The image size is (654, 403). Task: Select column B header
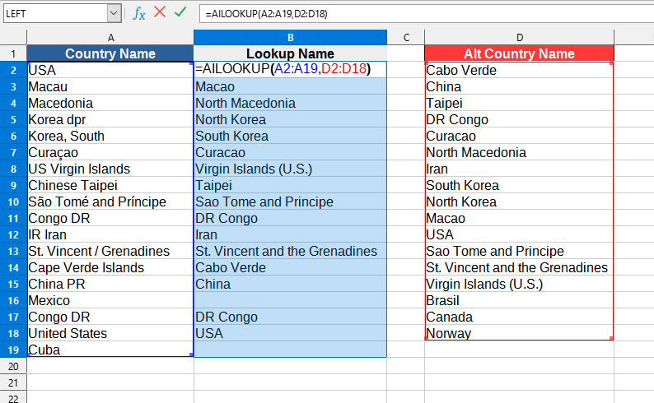(x=290, y=37)
